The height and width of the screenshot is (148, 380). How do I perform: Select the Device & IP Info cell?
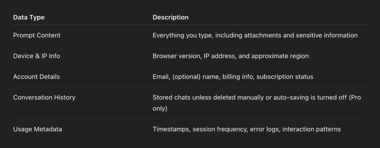click(x=37, y=56)
